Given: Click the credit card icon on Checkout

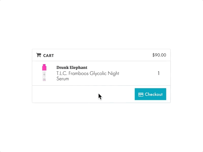Looking at the screenshot, I should [141, 94].
